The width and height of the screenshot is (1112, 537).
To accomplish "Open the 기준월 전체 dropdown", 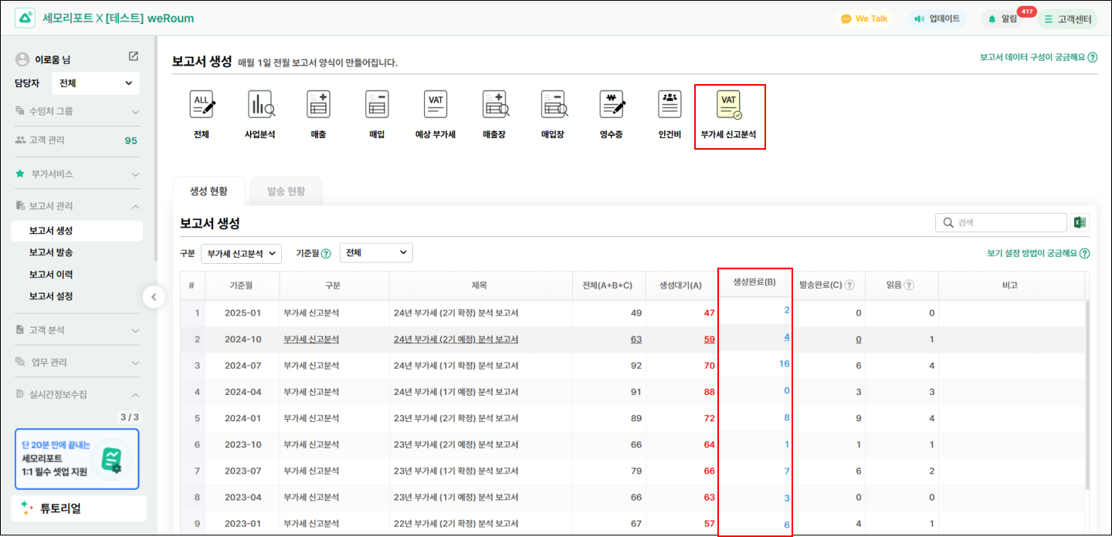I will coord(375,253).
